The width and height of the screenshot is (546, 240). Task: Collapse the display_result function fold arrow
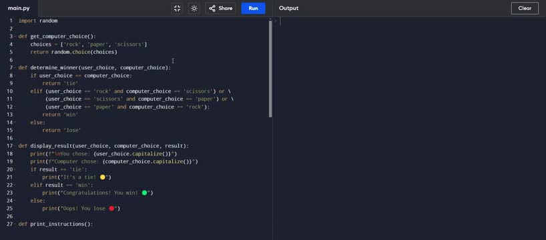(15, 146)
